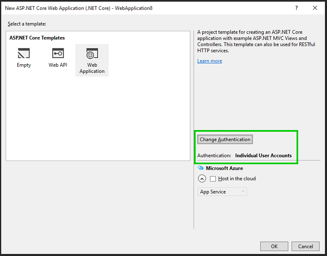Click the Select a template label
This screenshot has height=256, width=327.
[x=27, y=24]
